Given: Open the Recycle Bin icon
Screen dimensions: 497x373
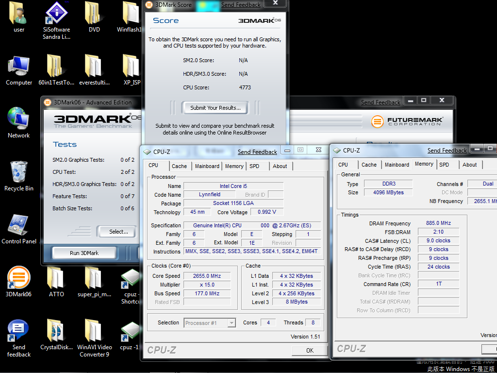Looking at the screenshot, I should [19, 176].
